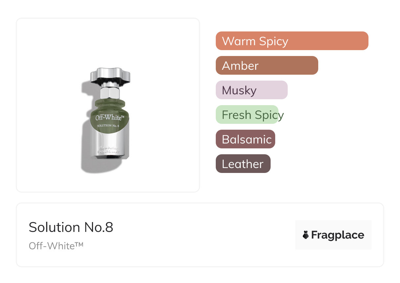Click the Leather accord bar

click(243, 164)
